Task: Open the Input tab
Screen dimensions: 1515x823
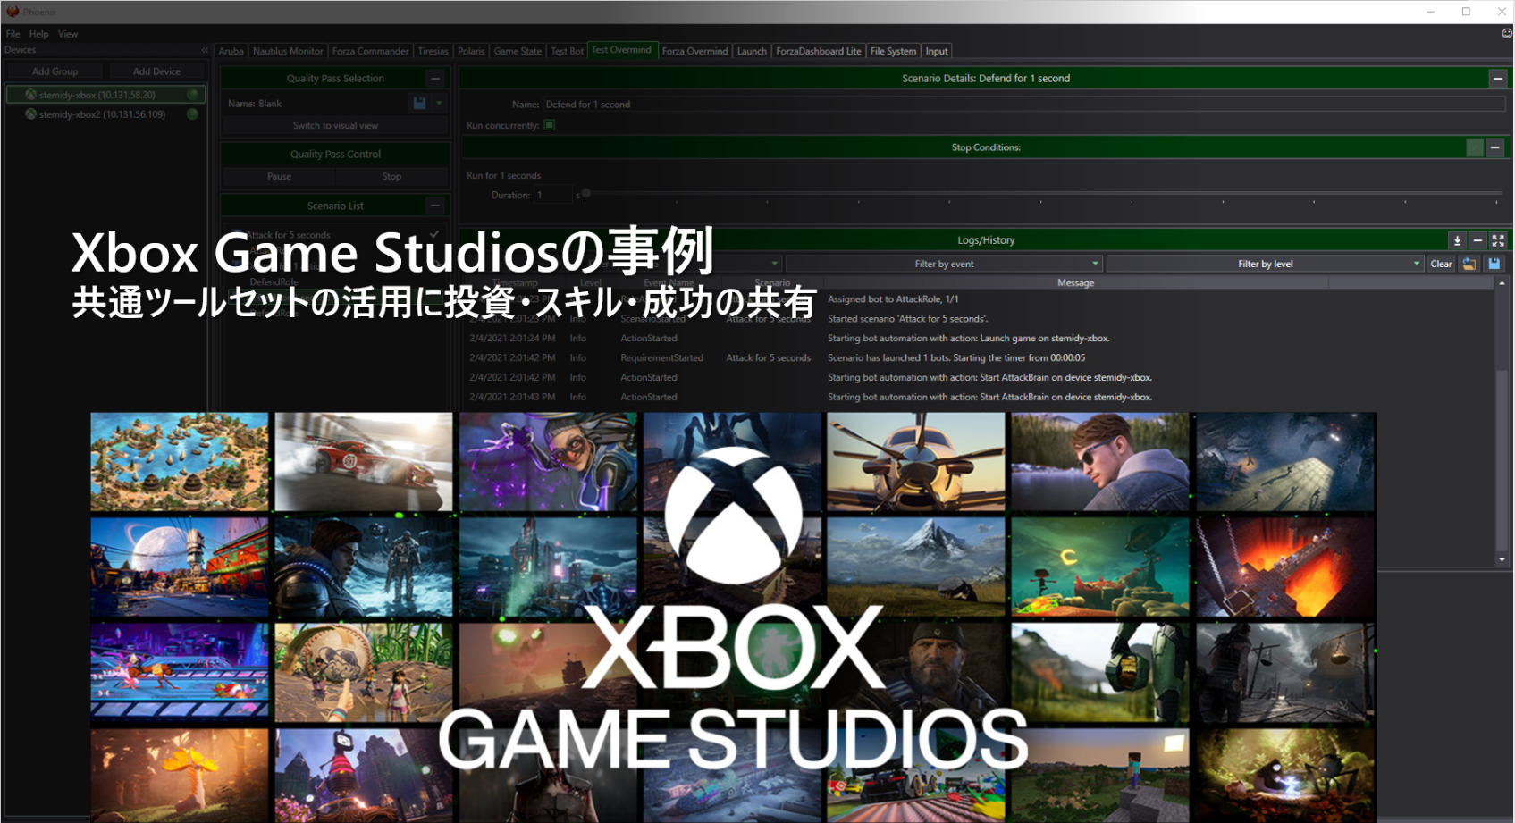Action: 936,51
